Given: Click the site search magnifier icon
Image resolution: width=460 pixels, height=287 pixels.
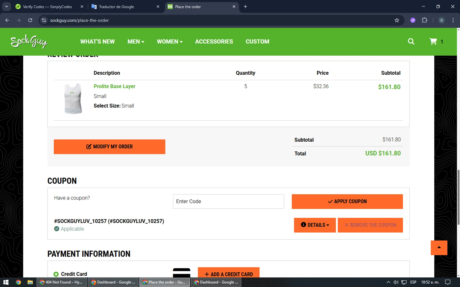Looking at the screenshot, I should (411, 42).
